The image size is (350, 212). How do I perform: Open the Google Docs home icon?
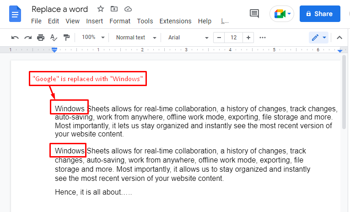(x=15, y=14)
